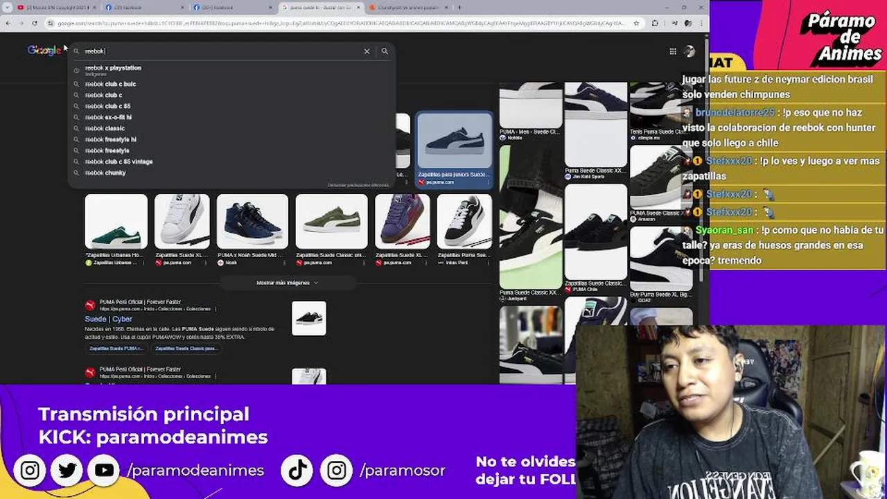Open the green Zapatillas Urbanas shoe thumbnail

point(116,221)
